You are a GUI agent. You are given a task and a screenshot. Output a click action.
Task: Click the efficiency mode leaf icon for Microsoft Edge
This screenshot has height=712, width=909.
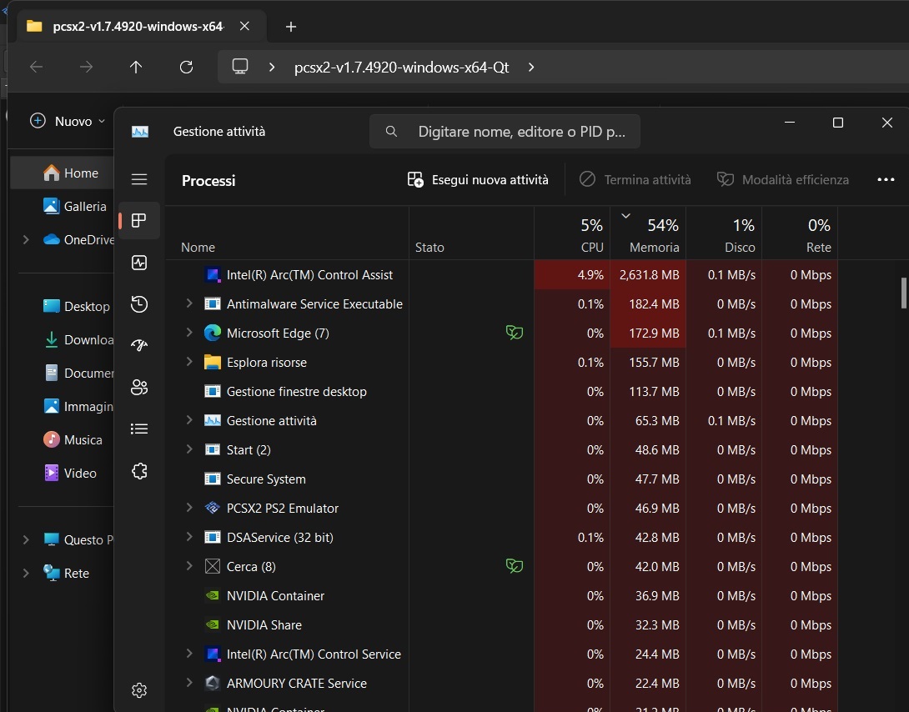tap(515, 333)
